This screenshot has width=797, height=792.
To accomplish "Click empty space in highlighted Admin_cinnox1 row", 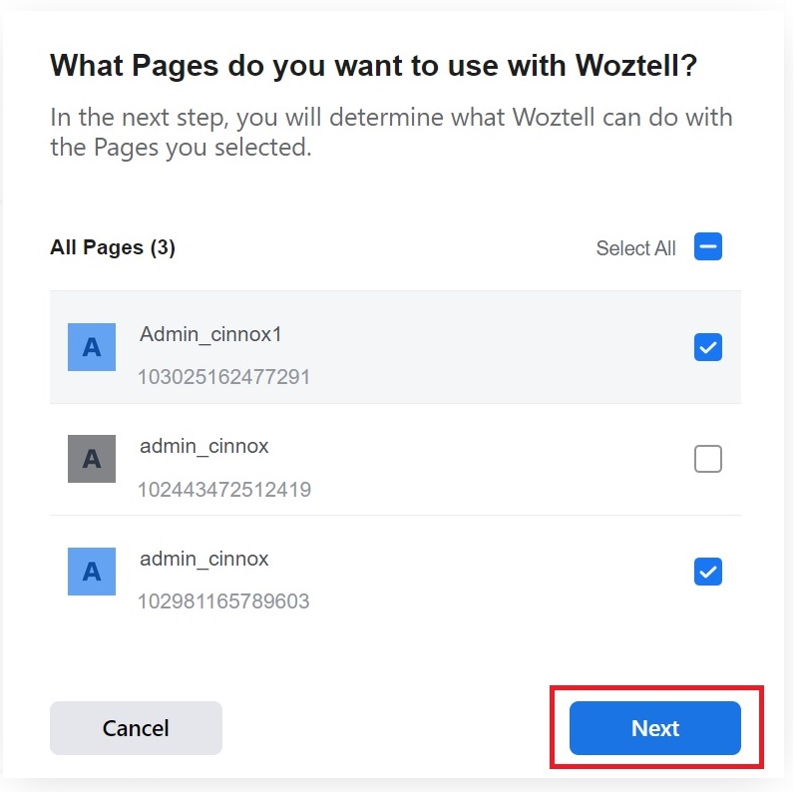I will coord(499,347).
